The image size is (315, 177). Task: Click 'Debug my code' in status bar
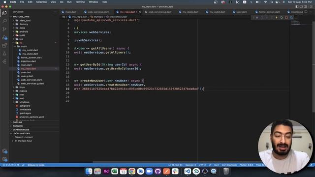(36, 165)
